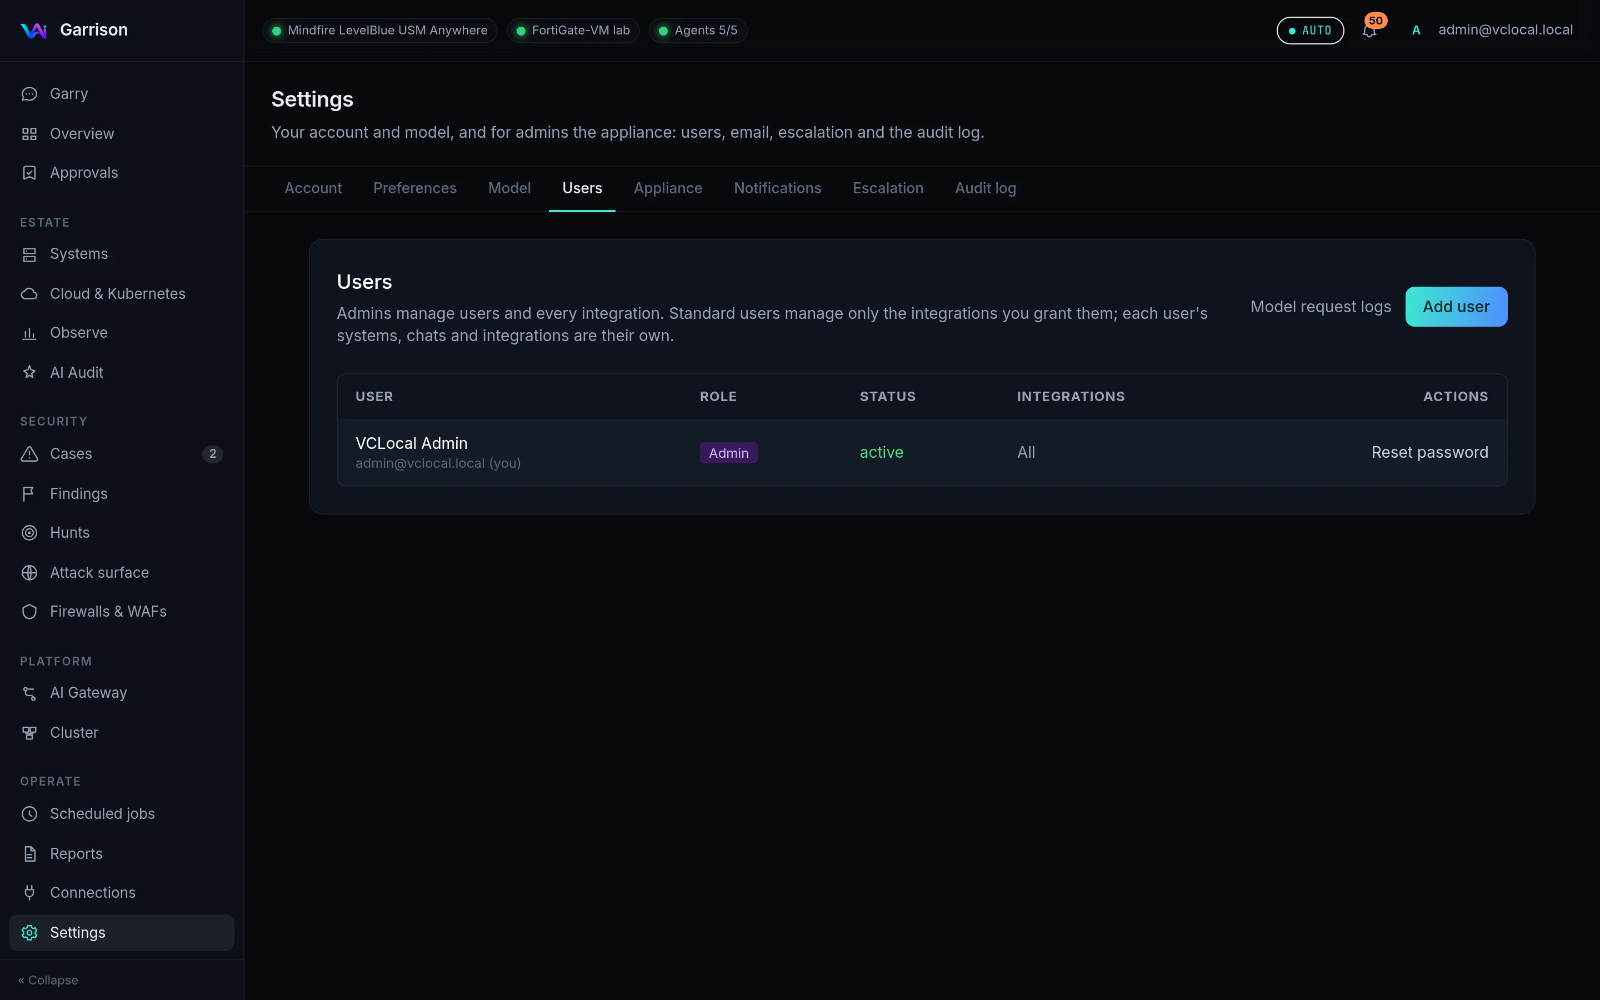The height and width of the screenshot is (1000, 1600).
Task: Click the Add user button
Action: coord(1456,307)
